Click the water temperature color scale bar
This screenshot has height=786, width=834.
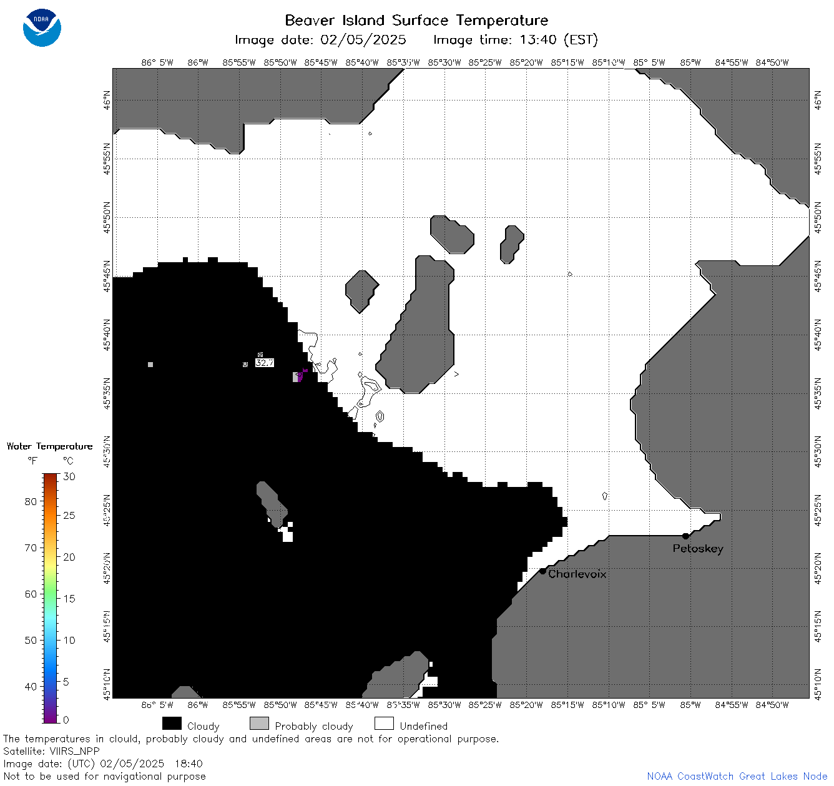(x=51, y=597)
